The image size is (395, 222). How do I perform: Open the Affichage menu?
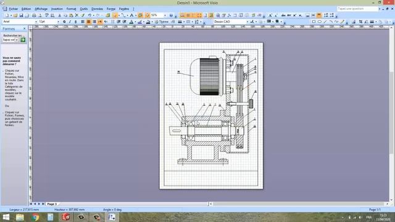(x=41, y=9)
